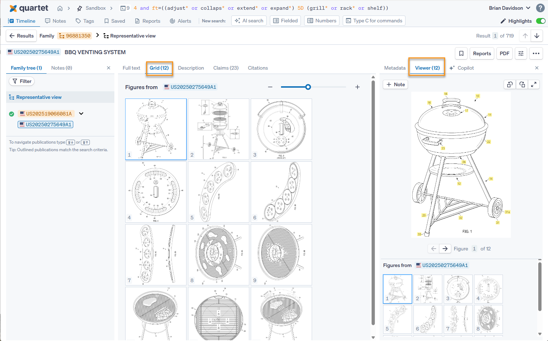
Task: Select grid figure thumbnail 4
Action: coord(156,192)
